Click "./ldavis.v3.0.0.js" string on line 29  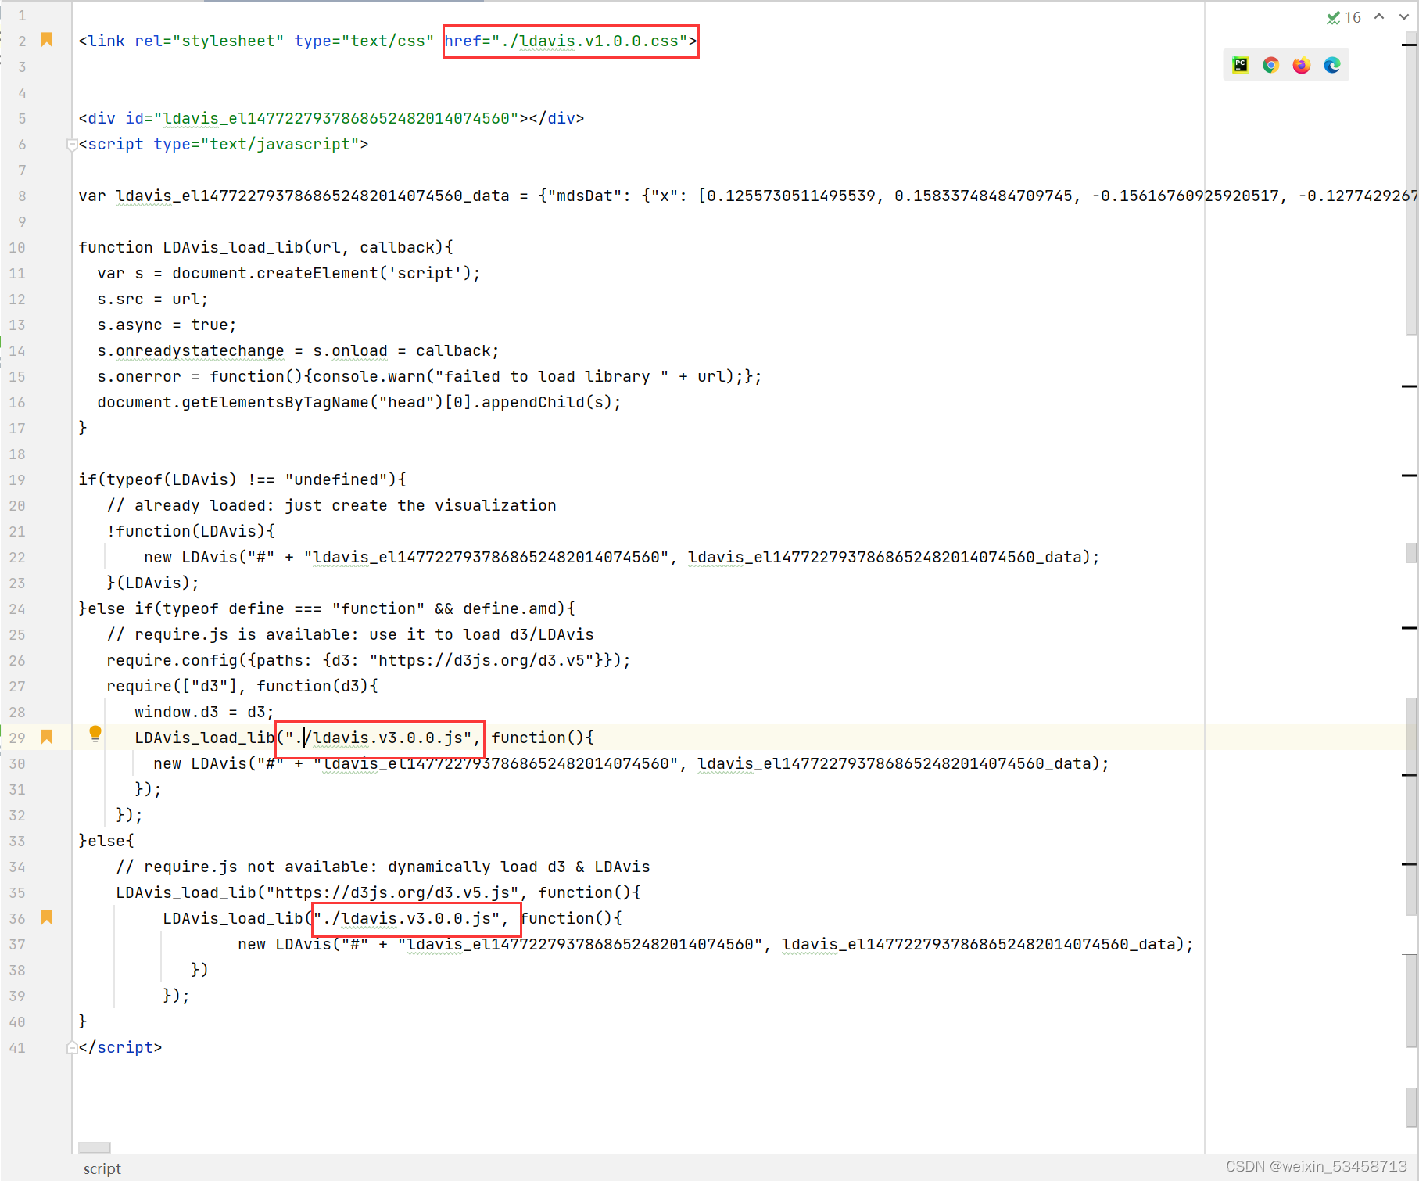[x=378, y=738]
